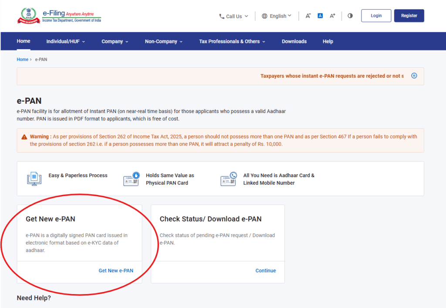This screenshot has width=446, height=308.
Task: Expand the Call Us dropdown
Action: tap(234, 17)
